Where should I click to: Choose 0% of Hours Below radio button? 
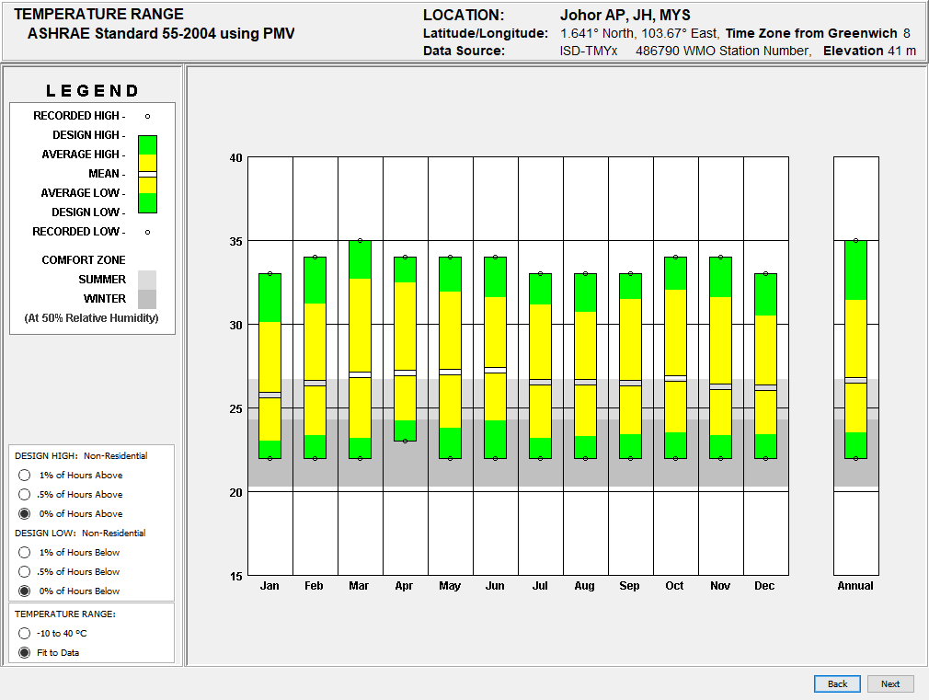tap(25, 591)
